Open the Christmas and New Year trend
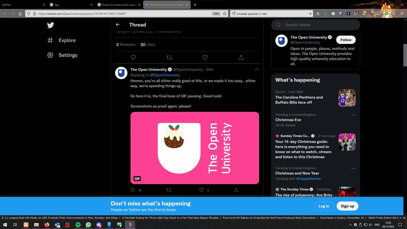Screen dimensions: 407x229 click(297, 173)
